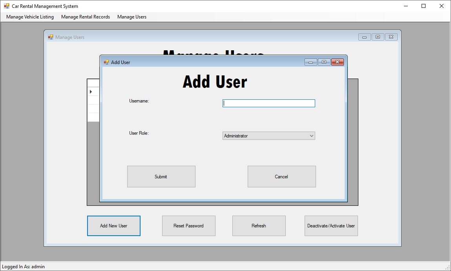Click the 'User Role:' label
This screenshot has width=451, height=271.
click(139, 133)
